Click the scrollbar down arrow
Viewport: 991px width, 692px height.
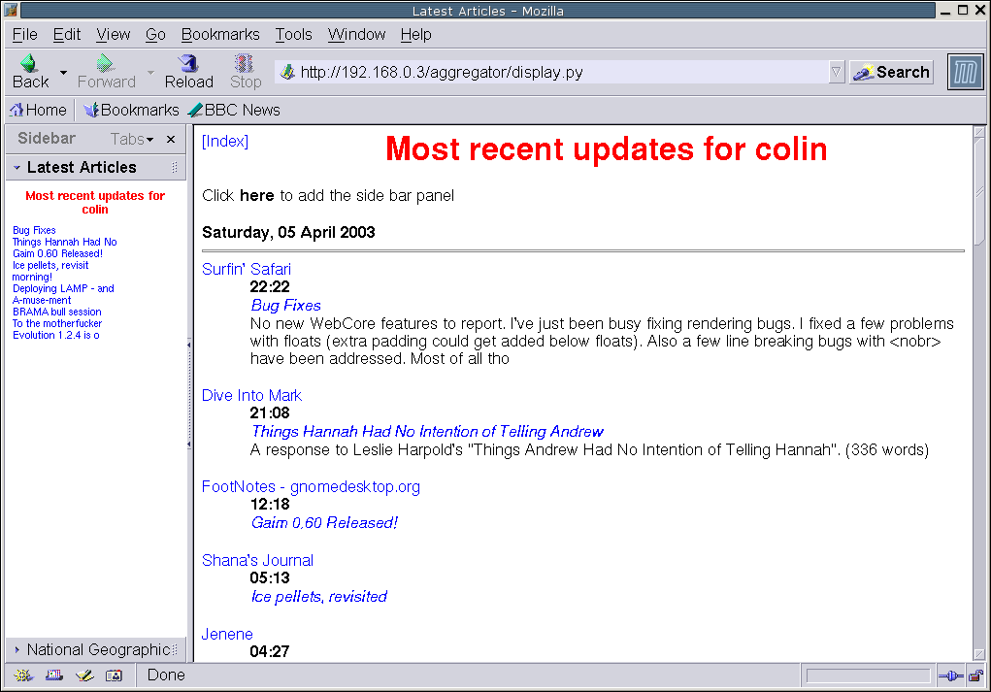coord(979,655)
